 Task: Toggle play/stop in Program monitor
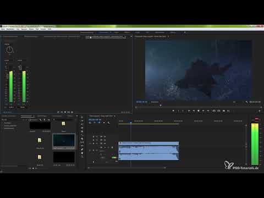(x=199, y=111)
